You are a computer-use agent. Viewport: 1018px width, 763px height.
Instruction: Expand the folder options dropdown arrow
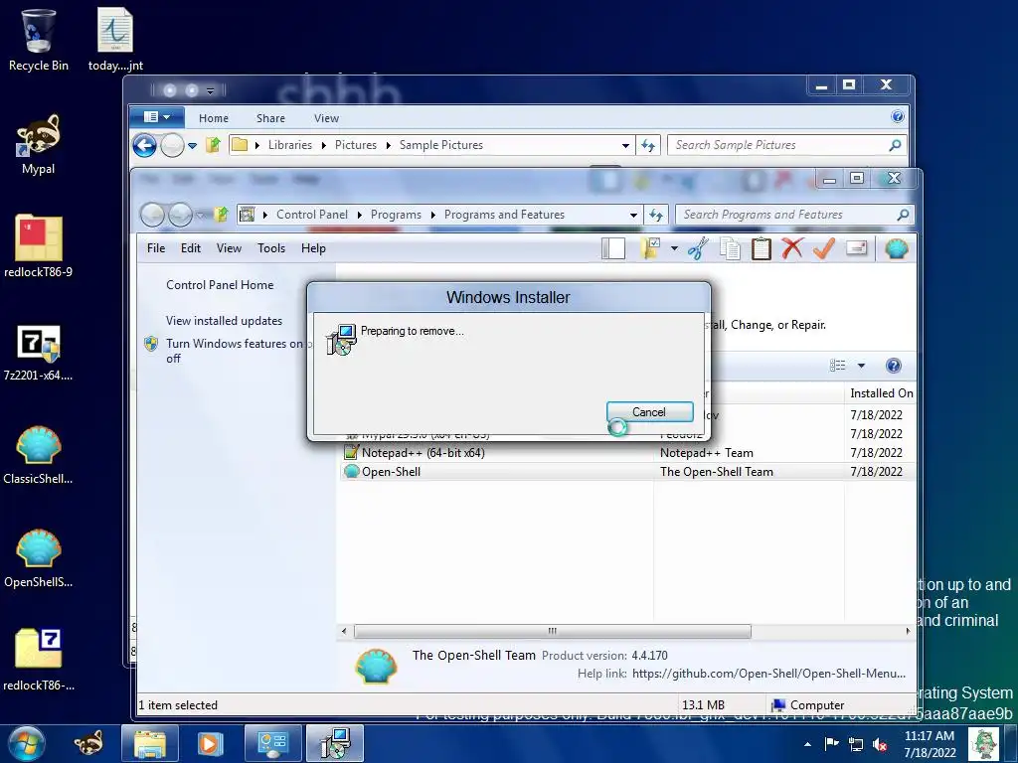click(674, 248)
